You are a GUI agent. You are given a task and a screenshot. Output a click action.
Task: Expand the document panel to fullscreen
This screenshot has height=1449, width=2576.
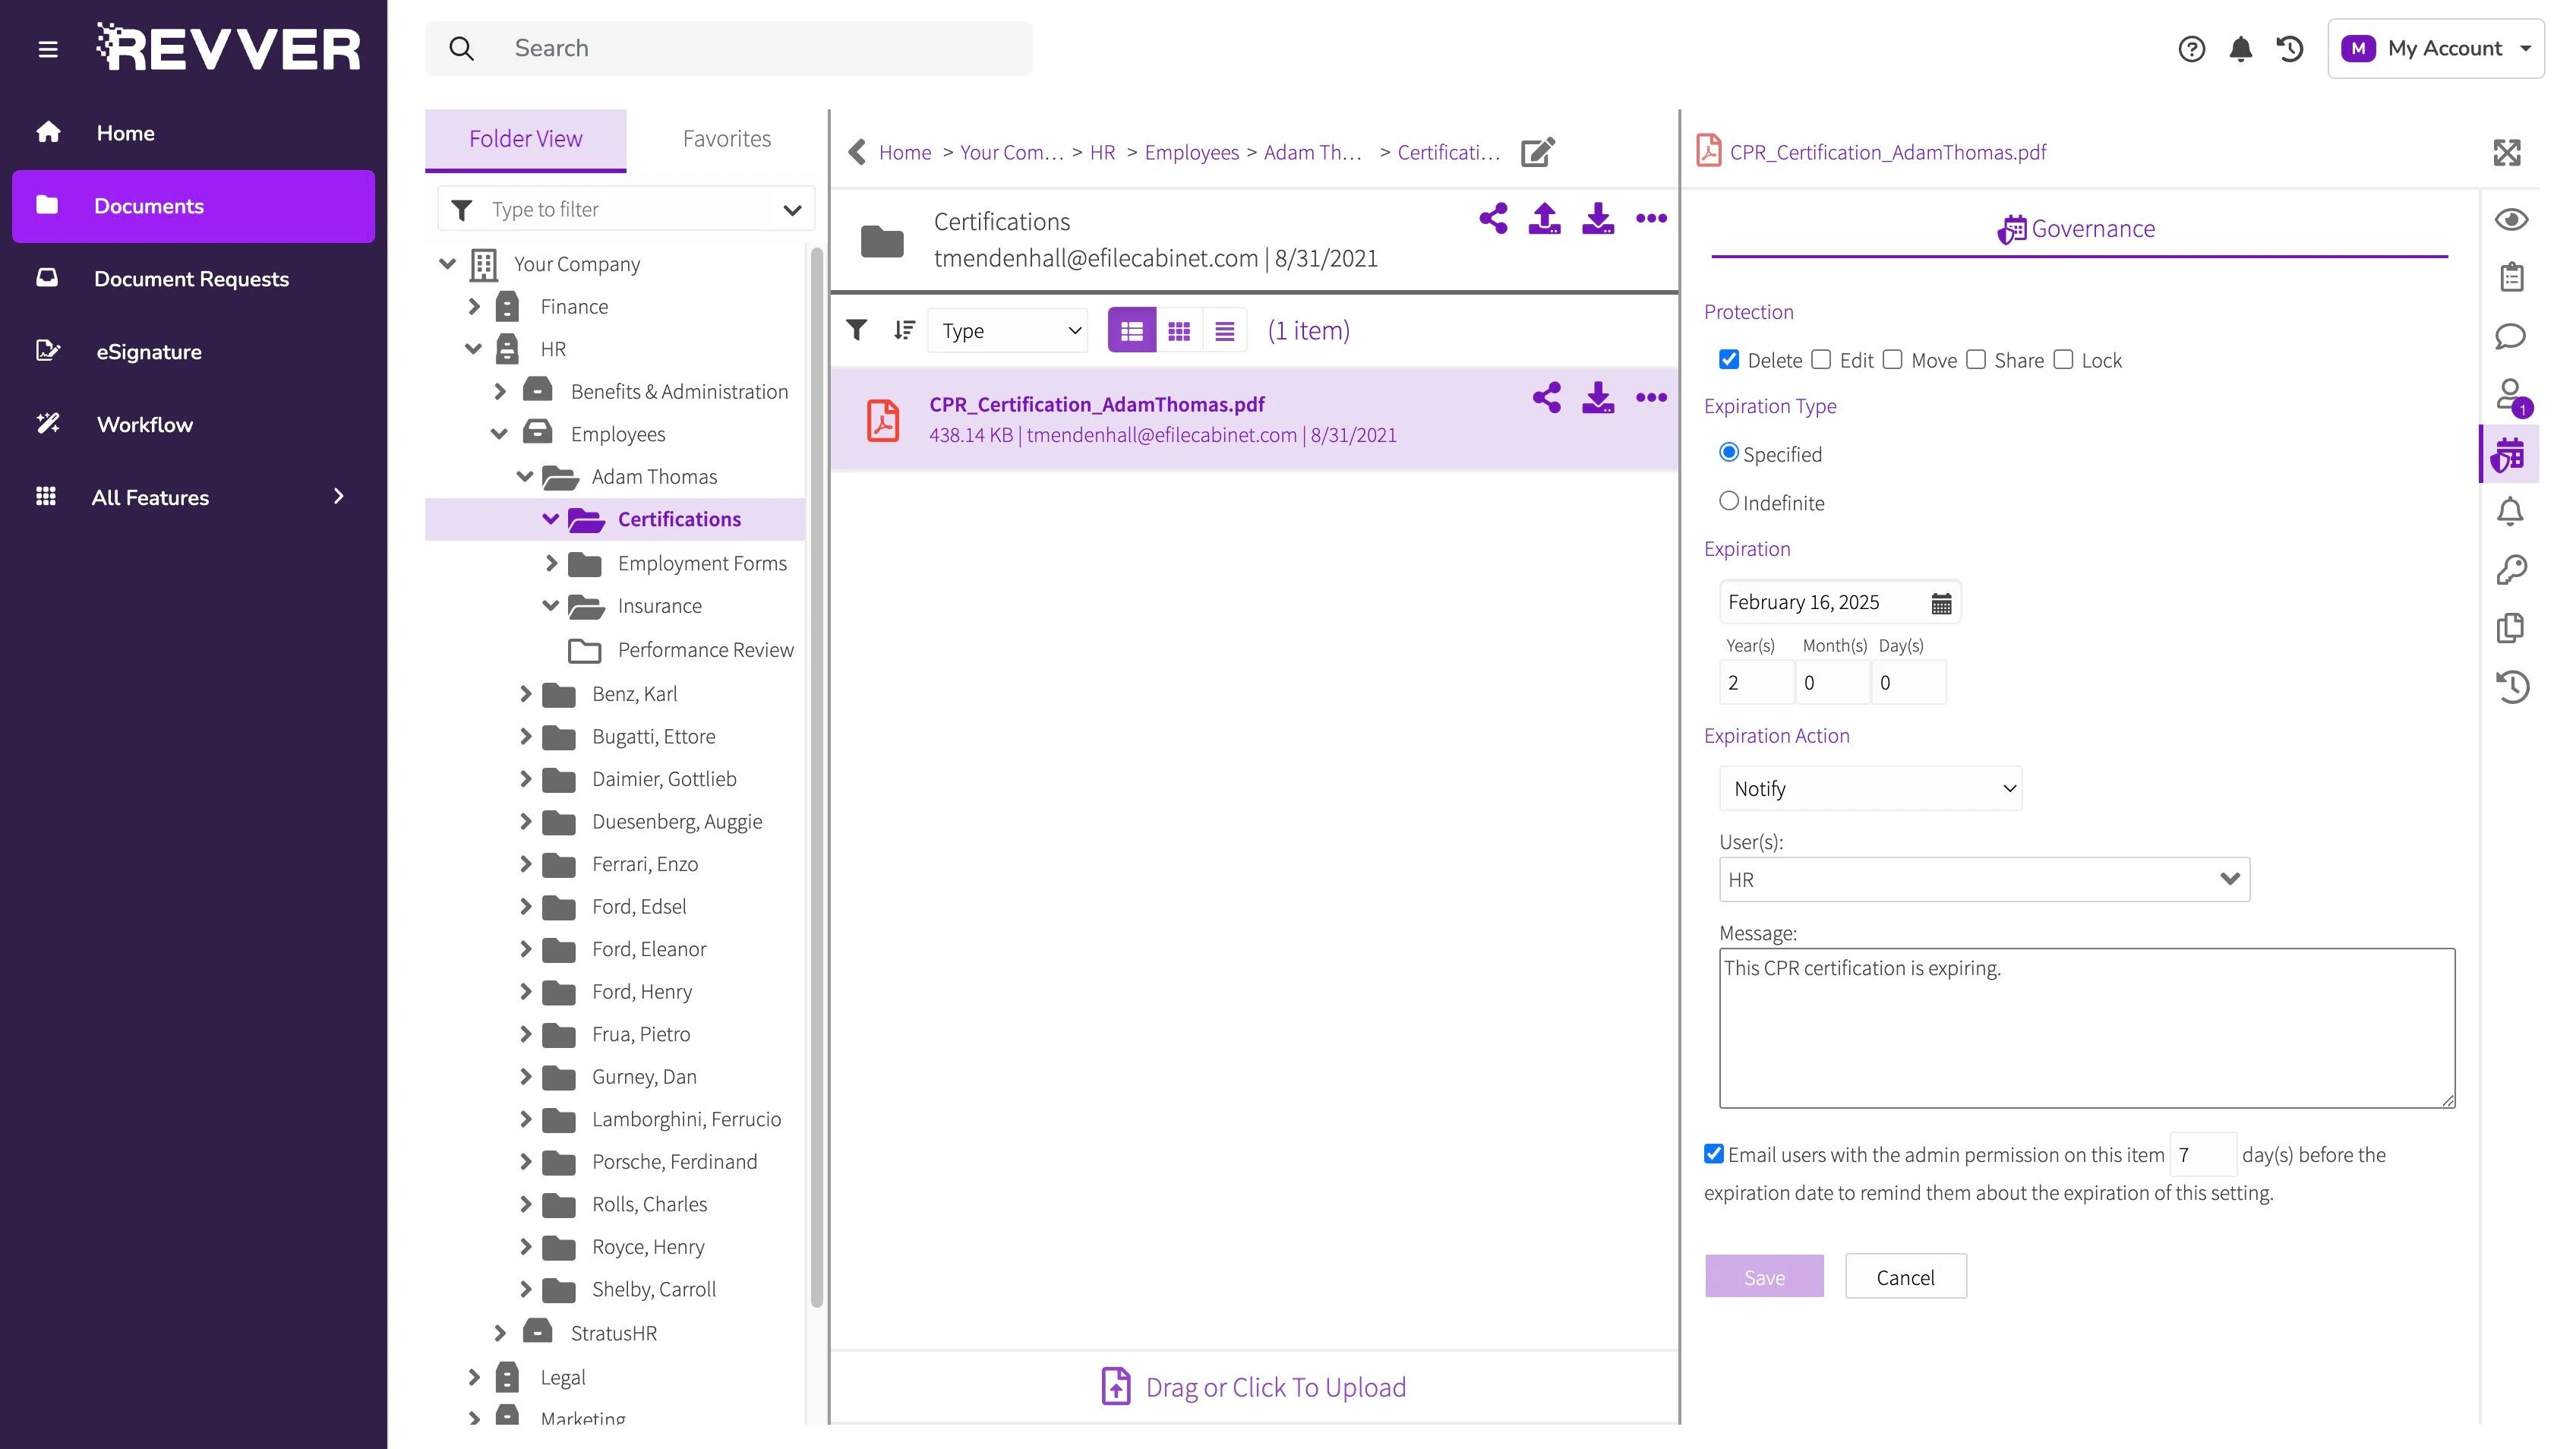2506,153
